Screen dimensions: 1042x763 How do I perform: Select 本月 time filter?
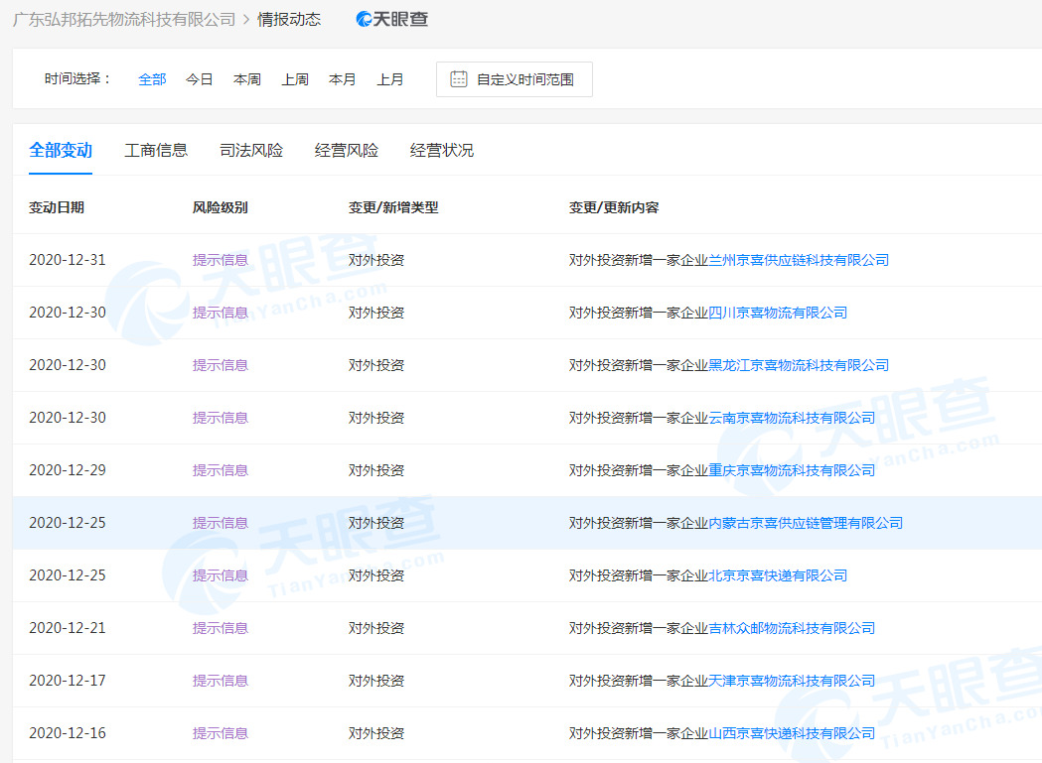tap(343, 79)
